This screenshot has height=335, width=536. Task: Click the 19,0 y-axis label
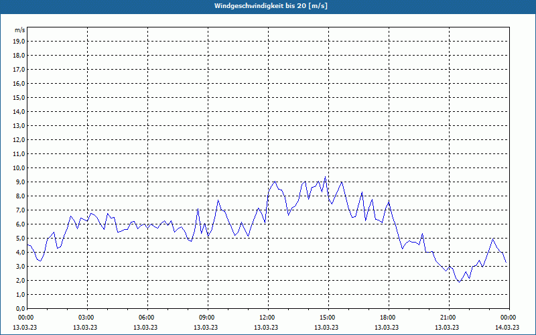19,42
